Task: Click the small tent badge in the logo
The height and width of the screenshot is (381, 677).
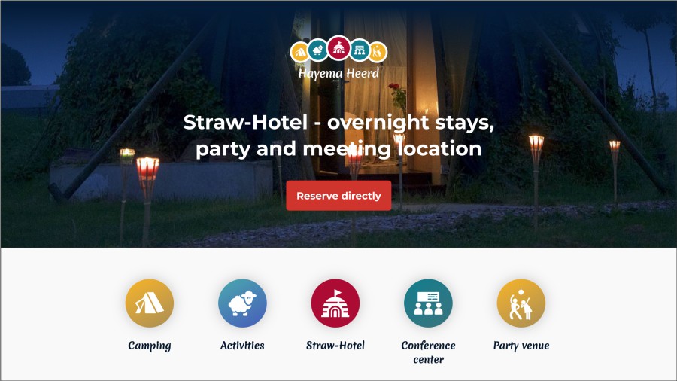Action: (x=299, y=52)
